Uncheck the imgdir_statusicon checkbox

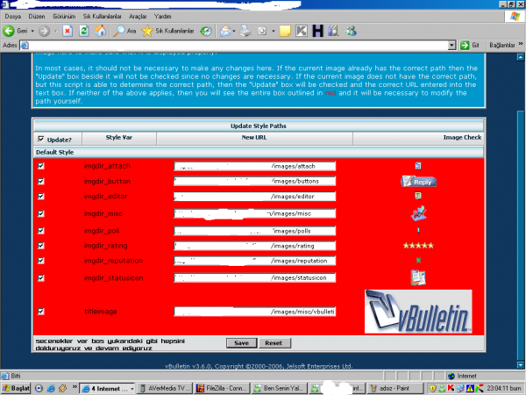click(41, 277)
